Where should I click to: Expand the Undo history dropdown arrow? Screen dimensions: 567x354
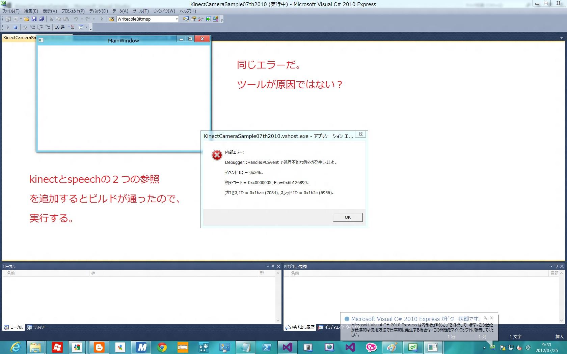(x=82, y=19)
